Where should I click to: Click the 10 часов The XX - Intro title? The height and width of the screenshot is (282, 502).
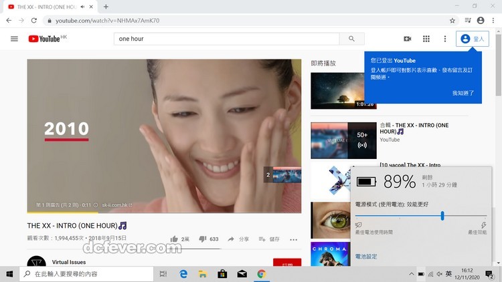click(410, 165)
